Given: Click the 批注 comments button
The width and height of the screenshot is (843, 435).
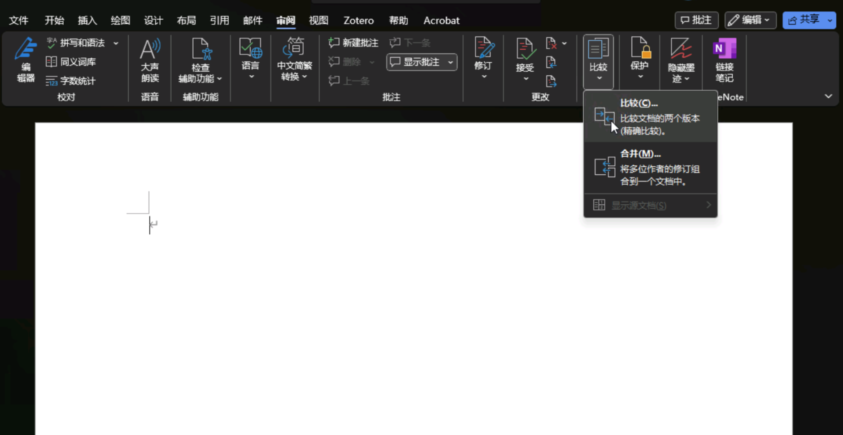Looking at the screenshot, I should tap(696, 20).
